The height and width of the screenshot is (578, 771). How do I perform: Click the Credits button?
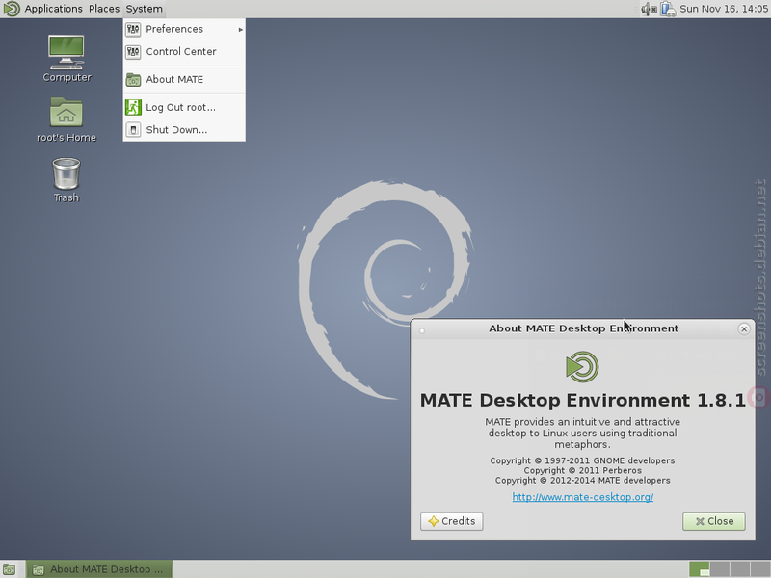(452, 521)
